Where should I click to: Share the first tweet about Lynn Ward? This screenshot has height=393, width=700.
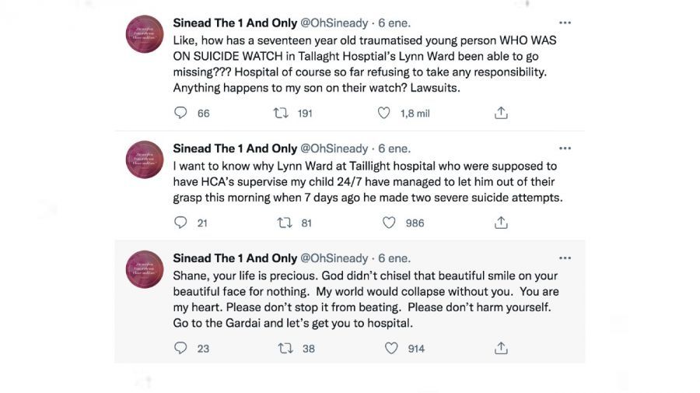tap(501, 113)
